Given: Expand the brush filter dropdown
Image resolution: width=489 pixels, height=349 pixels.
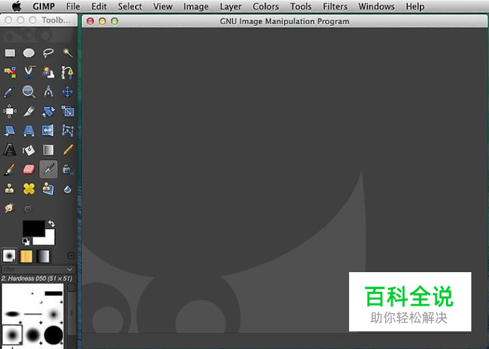Looking at the screenshot, I should 70,269.
